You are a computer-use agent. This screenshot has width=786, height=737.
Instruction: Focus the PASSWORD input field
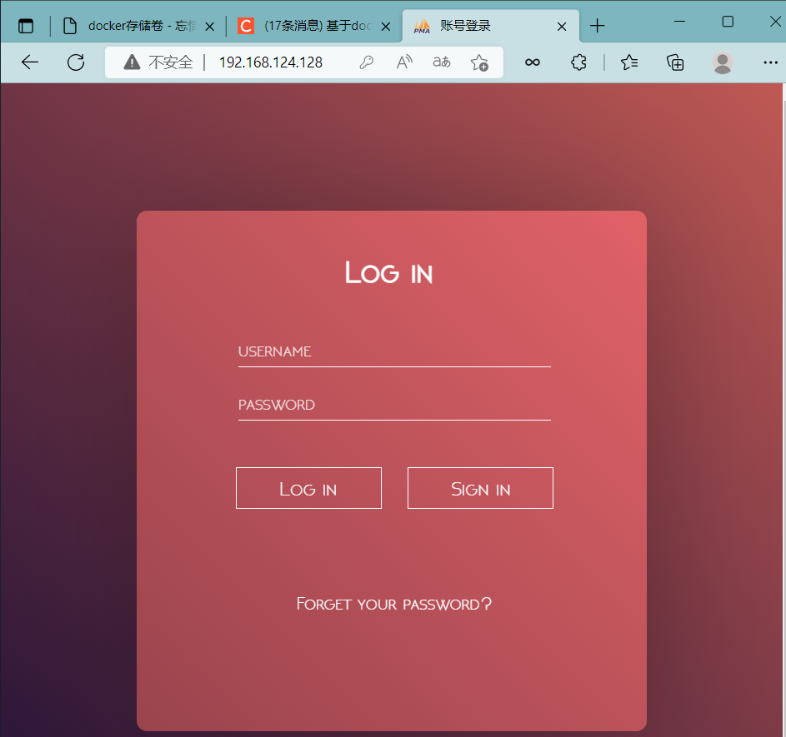coord(394,405)
